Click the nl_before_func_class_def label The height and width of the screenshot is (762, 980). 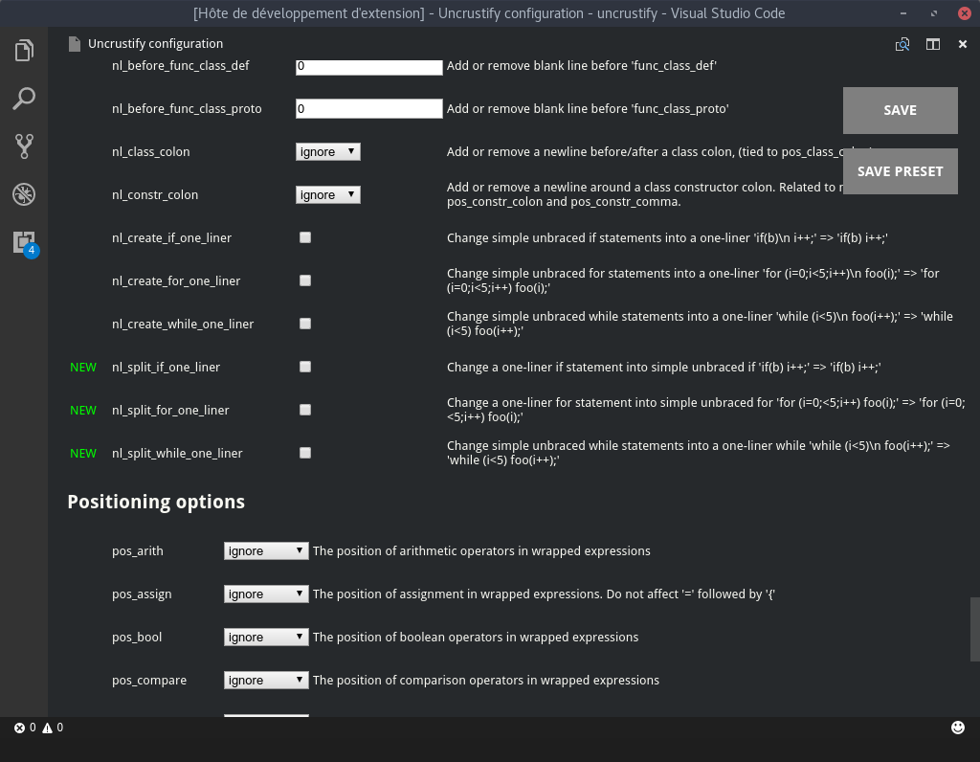(181, 66)
